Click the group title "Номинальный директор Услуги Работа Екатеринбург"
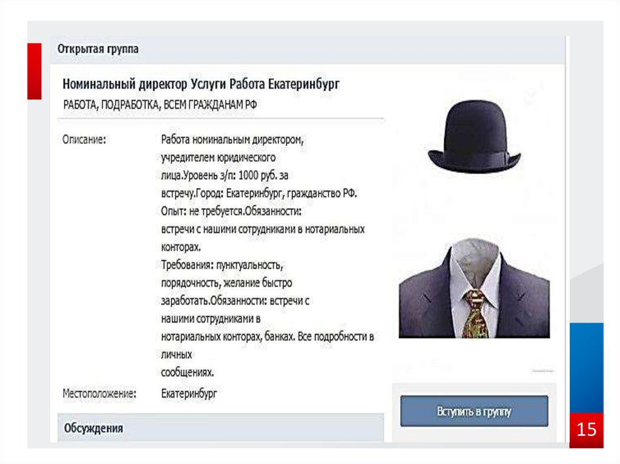Viewport: 620px width, 464px height. point(201,83)
